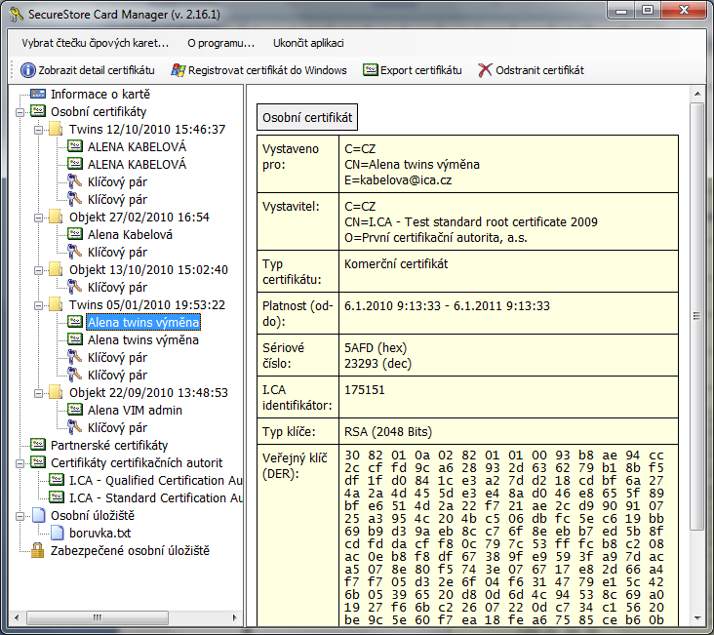This screenshot has width=714, height=635.
Task: Click certificate icon of highlighted Alena twins výměna
Action: [x=75, y=322]
